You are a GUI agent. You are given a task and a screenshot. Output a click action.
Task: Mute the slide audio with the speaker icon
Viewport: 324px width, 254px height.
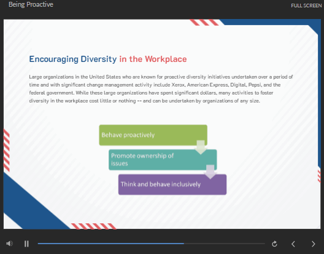pos(9,244)
